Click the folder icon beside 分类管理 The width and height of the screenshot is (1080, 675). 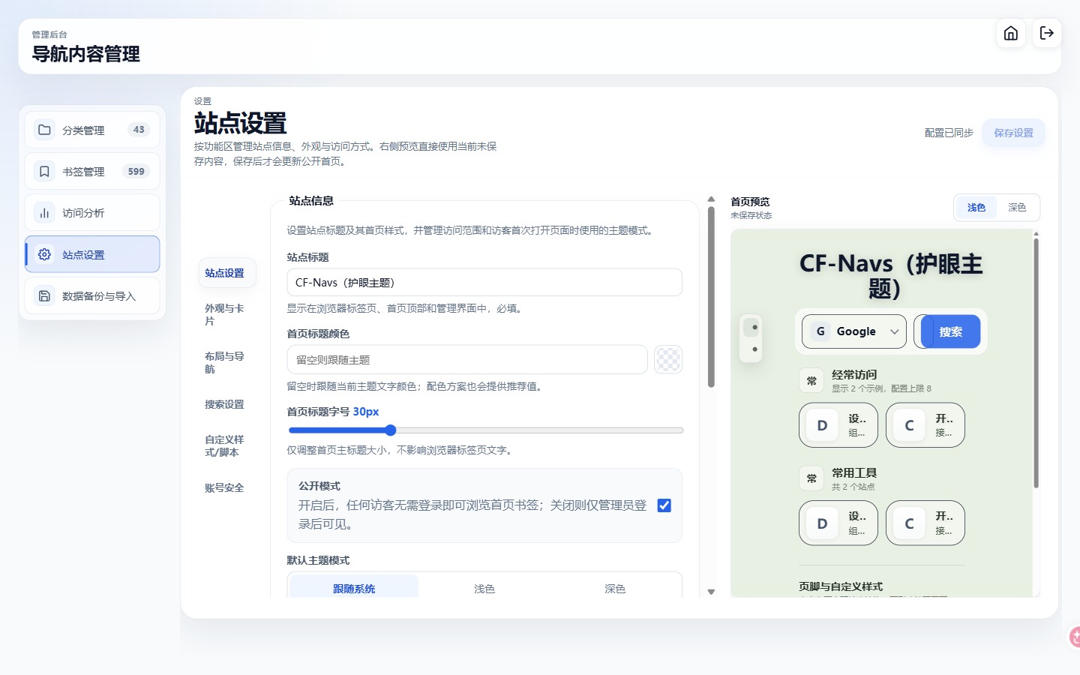pos(44,130)
